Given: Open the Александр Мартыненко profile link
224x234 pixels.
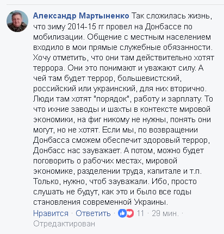Looking at the screenshot, I should (x=81, y=16).
